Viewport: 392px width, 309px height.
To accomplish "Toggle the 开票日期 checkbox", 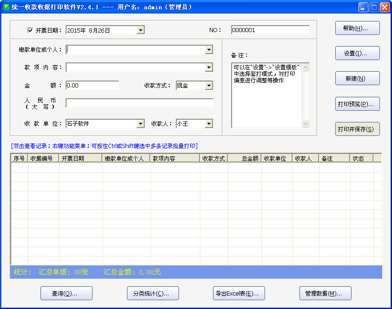I will [x=30, y=30].
